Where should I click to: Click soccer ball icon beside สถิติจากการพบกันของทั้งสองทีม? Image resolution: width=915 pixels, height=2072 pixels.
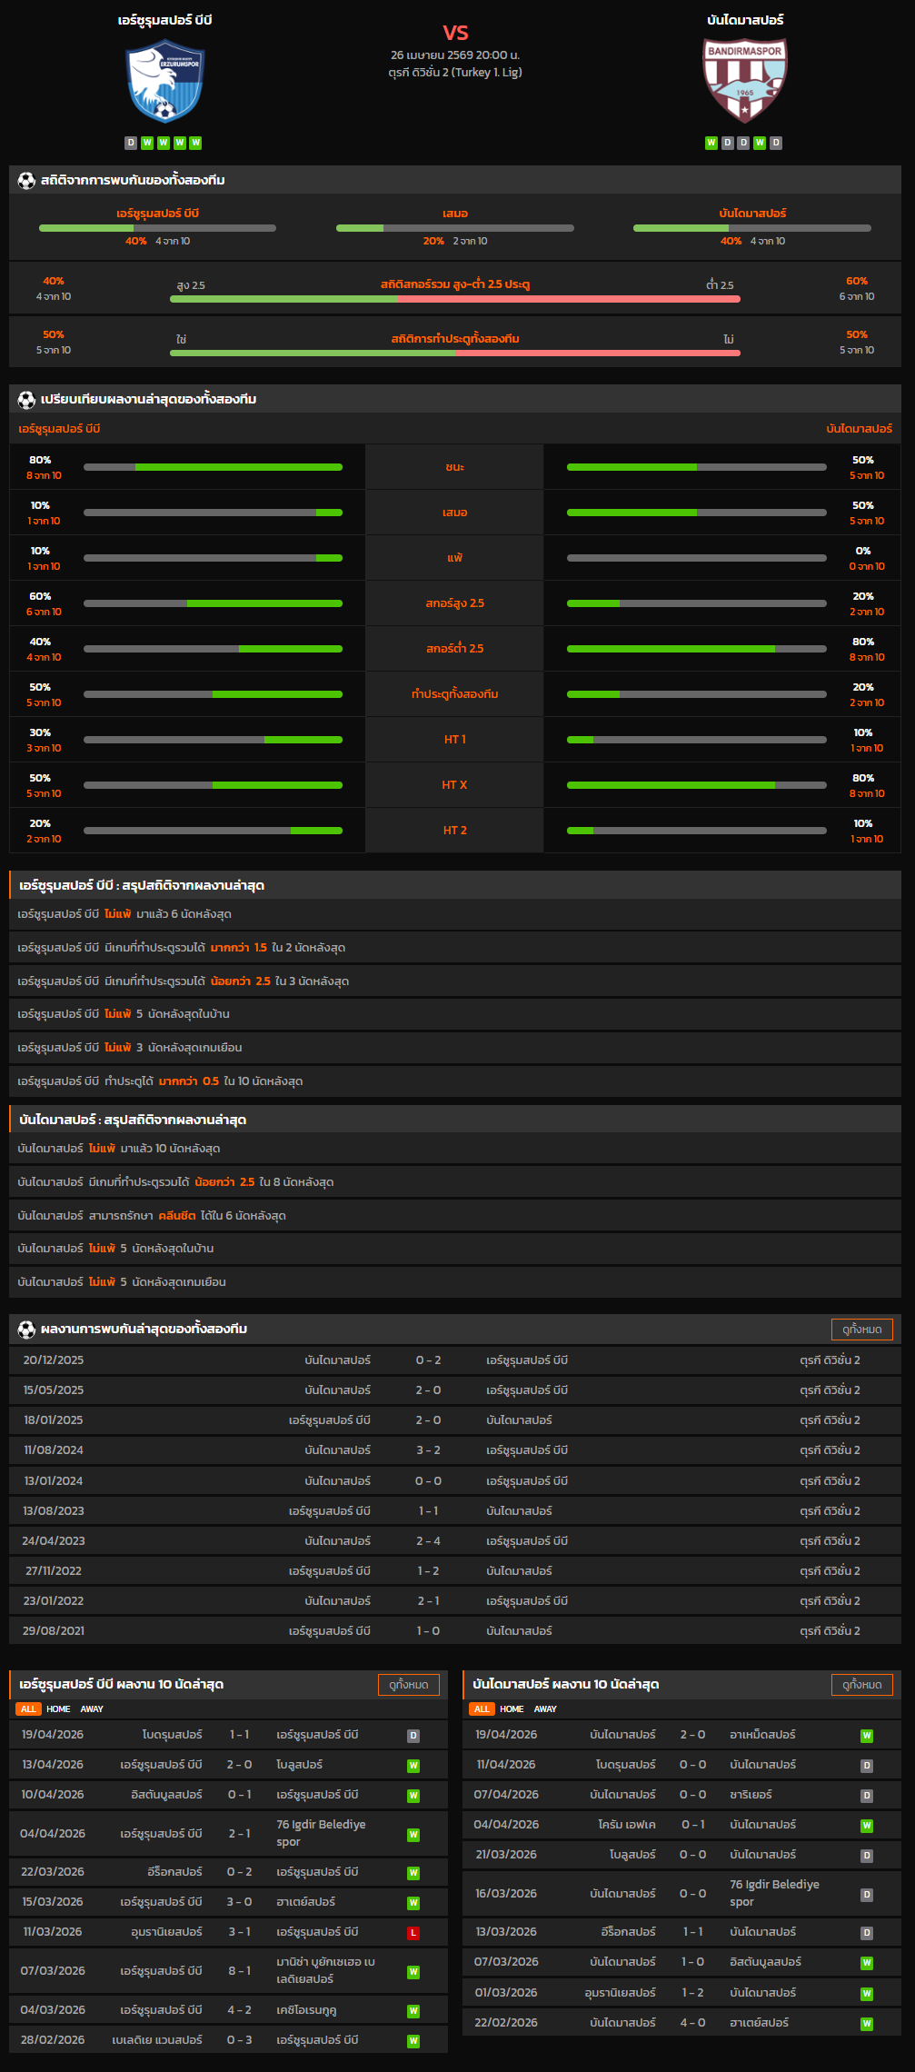tap(26, 181)
